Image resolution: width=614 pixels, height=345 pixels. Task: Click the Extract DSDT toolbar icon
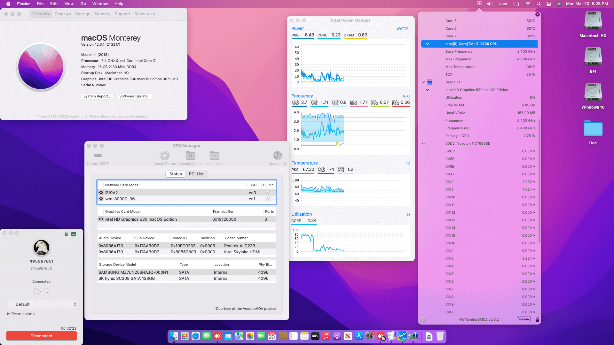[x=98, y=156]
